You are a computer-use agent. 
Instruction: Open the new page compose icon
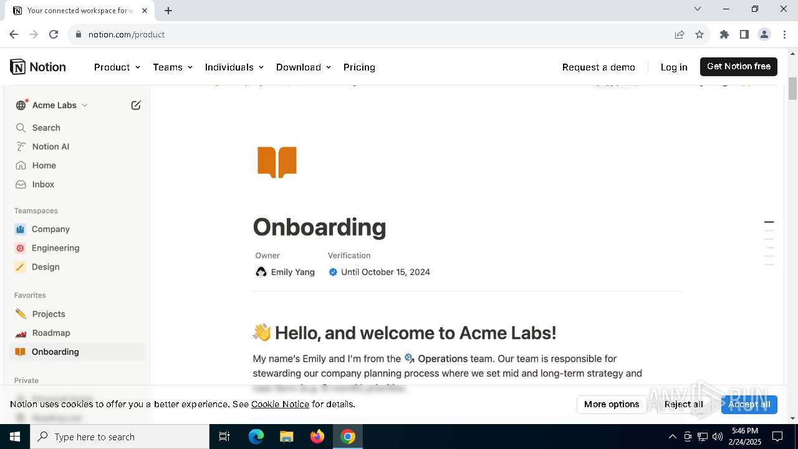coord(136,105)
